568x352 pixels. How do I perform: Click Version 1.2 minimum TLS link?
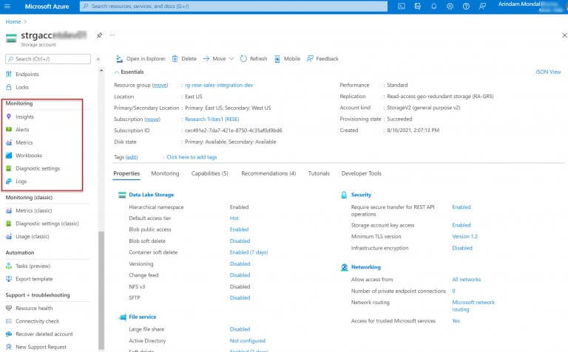pos(464,236)
